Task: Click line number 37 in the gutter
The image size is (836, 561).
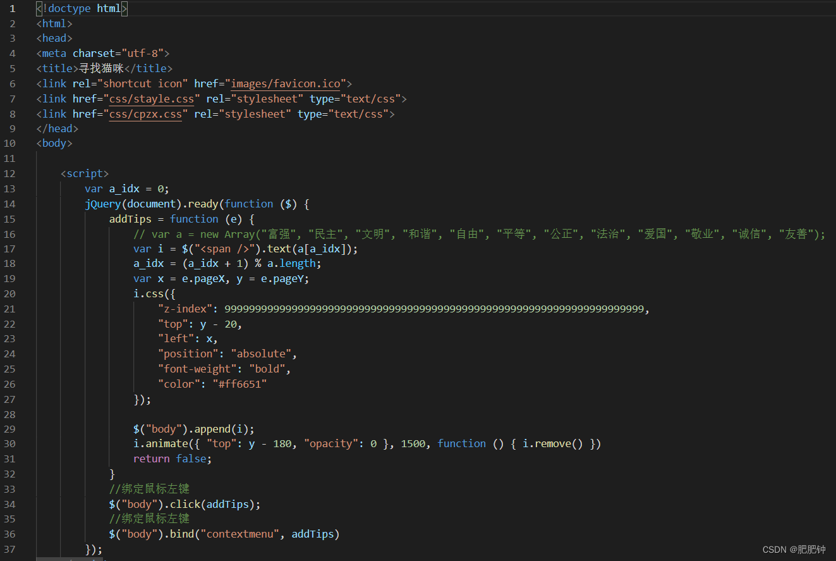Action: (x=9, y=548)
